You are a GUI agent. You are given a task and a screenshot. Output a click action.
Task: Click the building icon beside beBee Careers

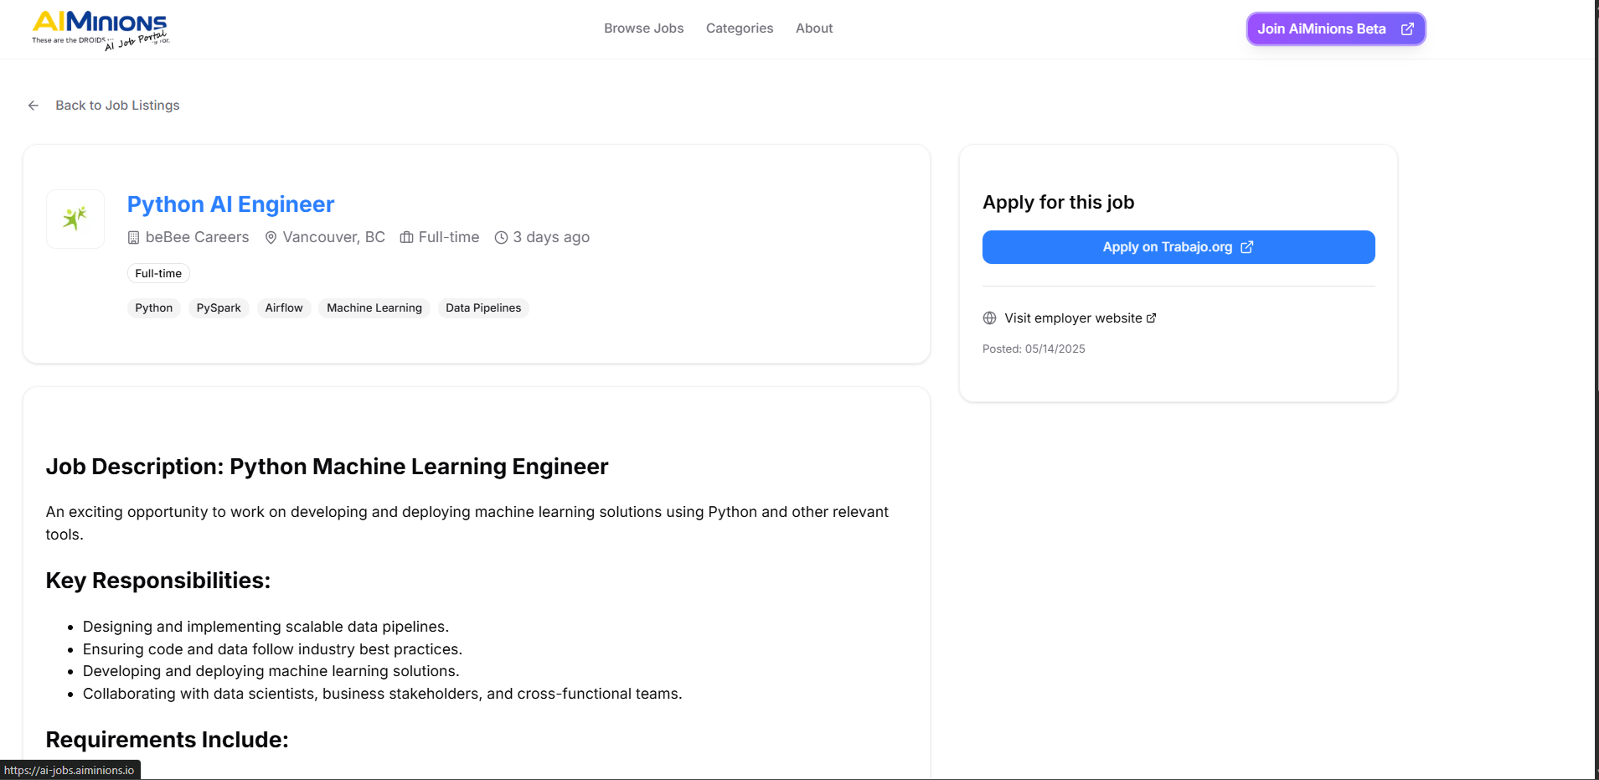(x=133, y=238)
